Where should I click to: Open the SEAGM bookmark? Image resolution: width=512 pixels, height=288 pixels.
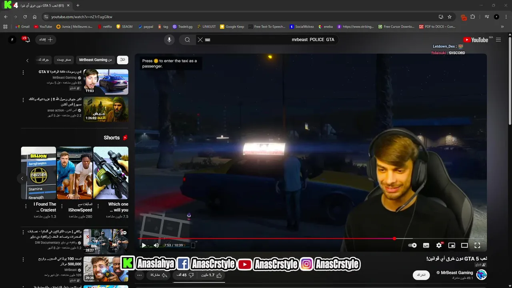[124, 27]
